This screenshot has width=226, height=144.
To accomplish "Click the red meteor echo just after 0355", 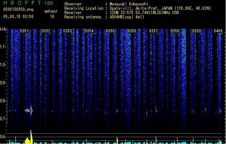I will [x=117, y=111].
